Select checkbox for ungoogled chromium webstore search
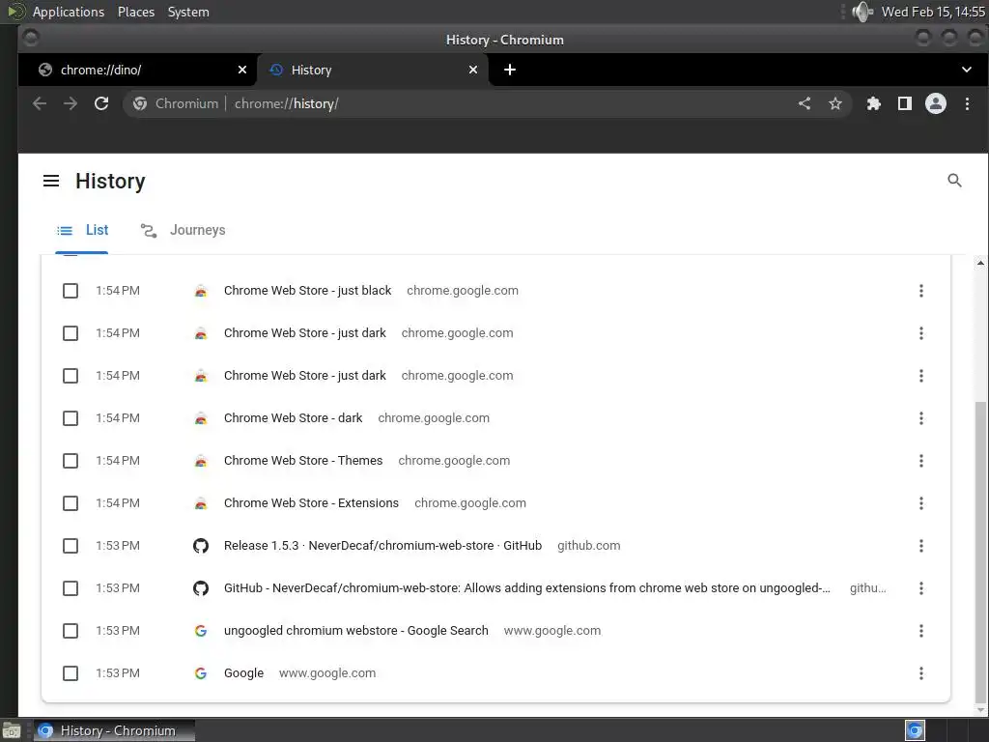Viewport: 989px width, 742px height. coord(71,631)
